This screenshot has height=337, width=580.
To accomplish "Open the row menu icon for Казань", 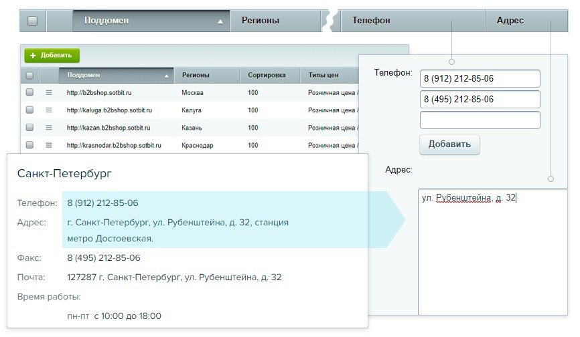I will (49, 128).
